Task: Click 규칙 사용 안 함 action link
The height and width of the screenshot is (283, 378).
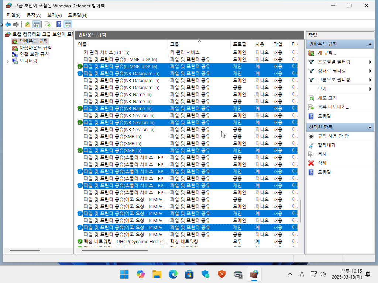Action: [x=333, y=136]
